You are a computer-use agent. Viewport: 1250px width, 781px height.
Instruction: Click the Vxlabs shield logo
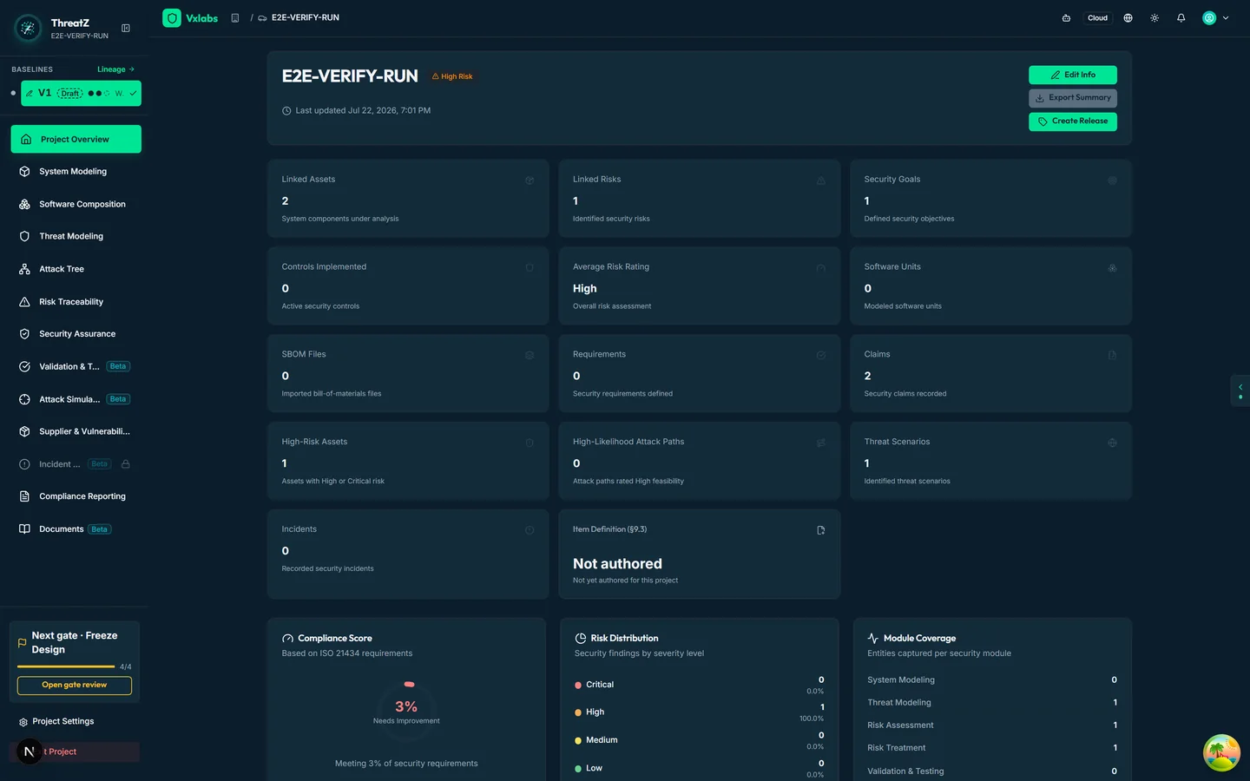pos(172,18)
